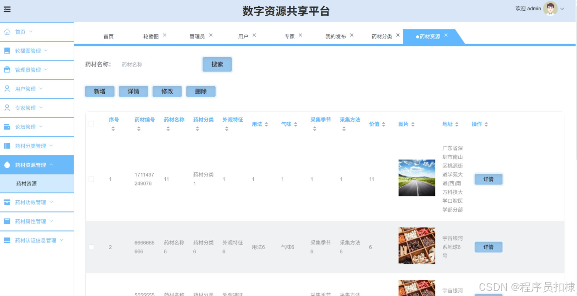The image size is (577, 296).
Task: Switch to the 专家 tab
Action: pos(290,36)
